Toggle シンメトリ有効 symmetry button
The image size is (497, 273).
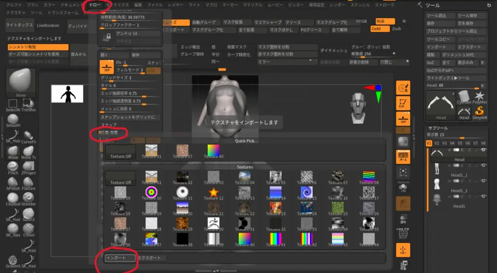tap(38, 47)
